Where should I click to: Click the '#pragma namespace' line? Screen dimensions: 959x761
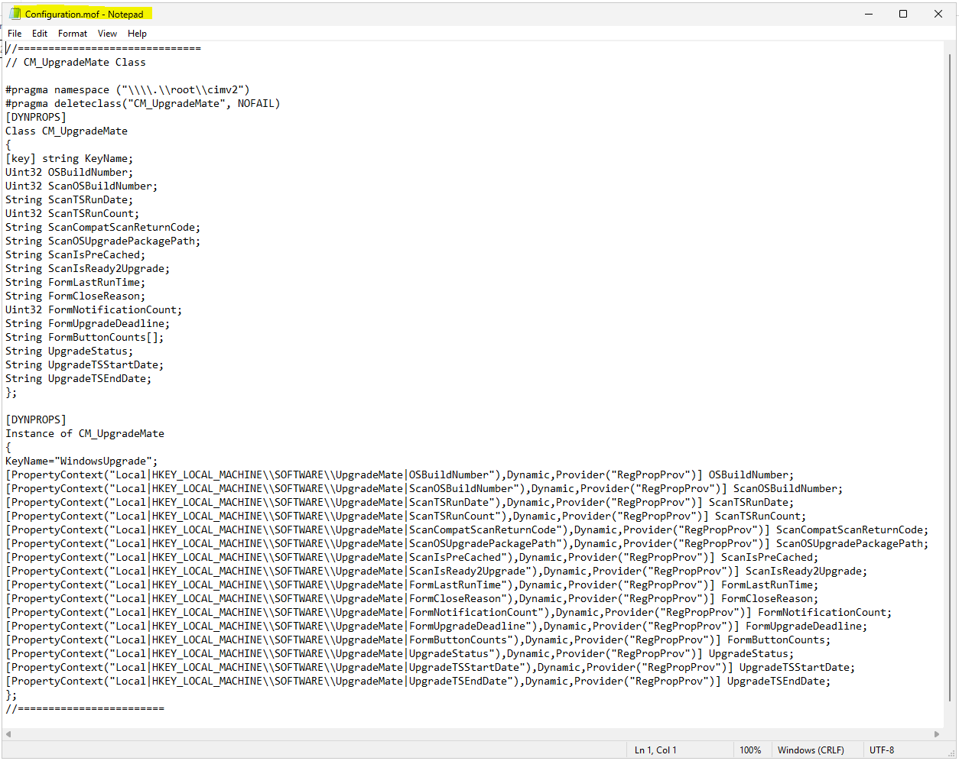coord(128,90)
